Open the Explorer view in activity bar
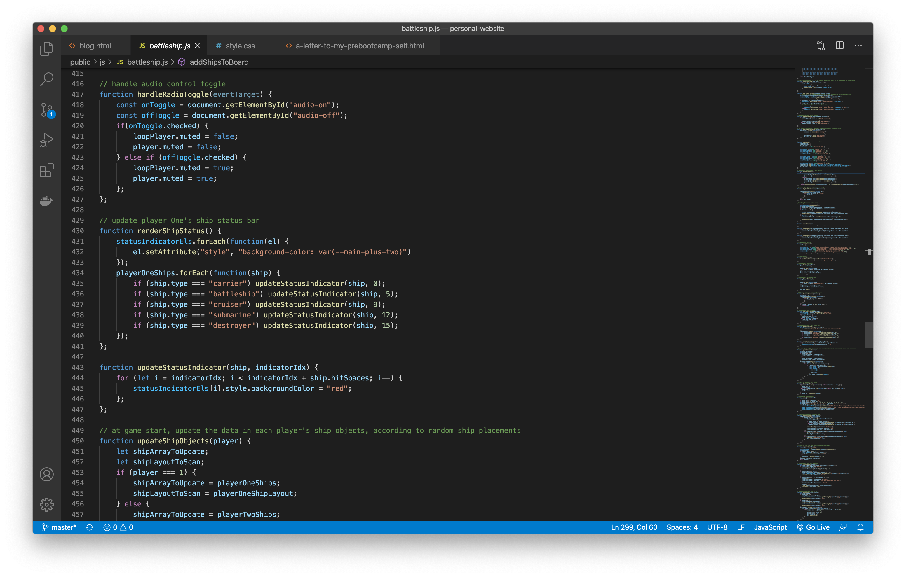Image resolution: width=906 pixels, height=577 pixels. [x=47, y=49]
